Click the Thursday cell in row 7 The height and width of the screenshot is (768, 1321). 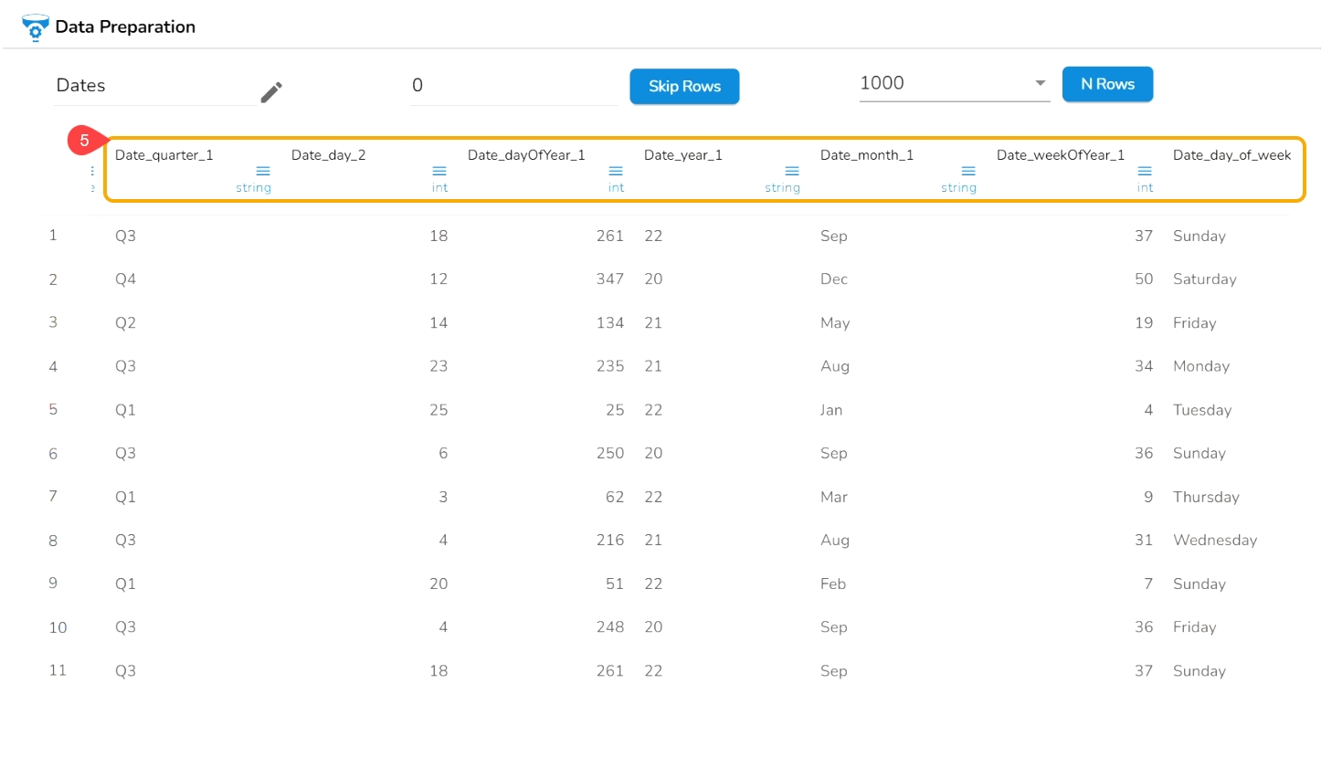coord(1206,497)
